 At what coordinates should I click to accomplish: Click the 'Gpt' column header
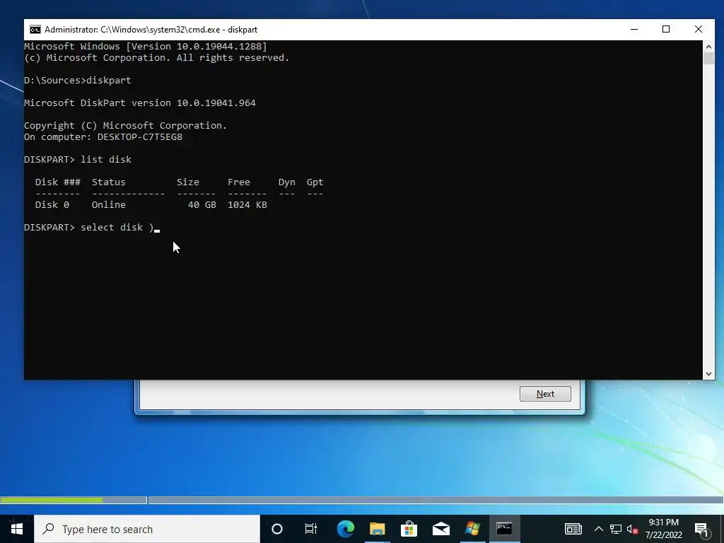[315, 182]
